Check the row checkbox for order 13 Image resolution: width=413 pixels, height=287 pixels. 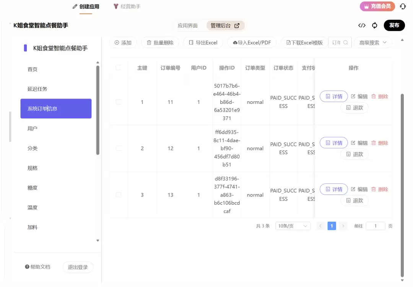tap(119, 195)
